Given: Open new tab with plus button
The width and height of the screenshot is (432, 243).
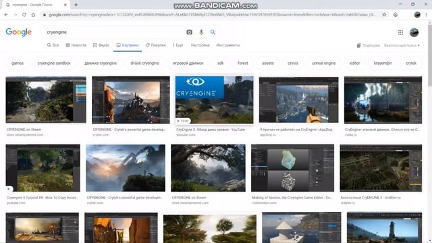Looking at the screenshot, I should pyautogui.click(x=76, y=5).
